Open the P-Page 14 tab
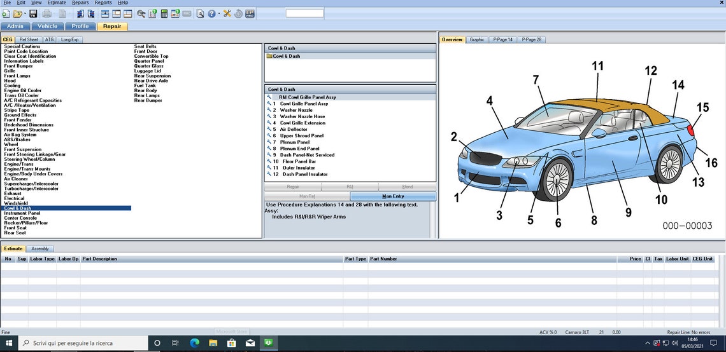This screenshot has height=352, width=726. [x=503, y=40]
